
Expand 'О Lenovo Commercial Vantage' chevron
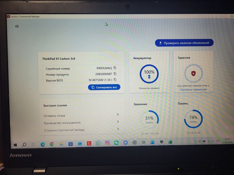pyautogui.click(x=118, y=129)
